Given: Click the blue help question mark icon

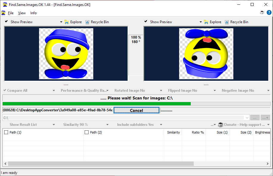Looking at the screenshot, I should pyautogui.click(x=269, y=12).
